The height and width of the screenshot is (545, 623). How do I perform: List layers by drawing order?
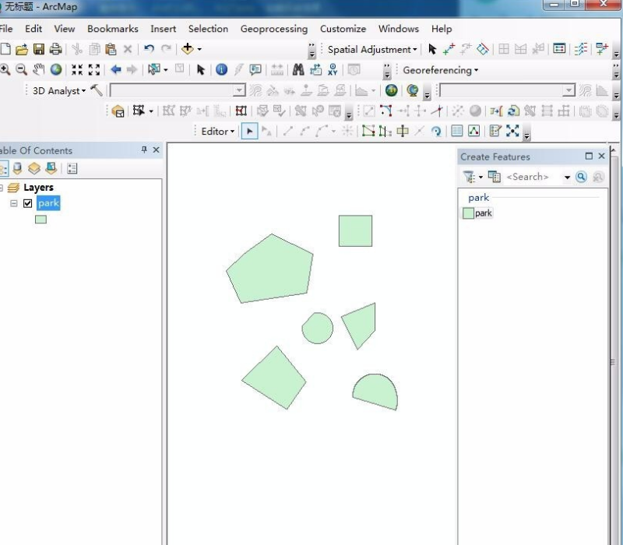coord(3,168)
